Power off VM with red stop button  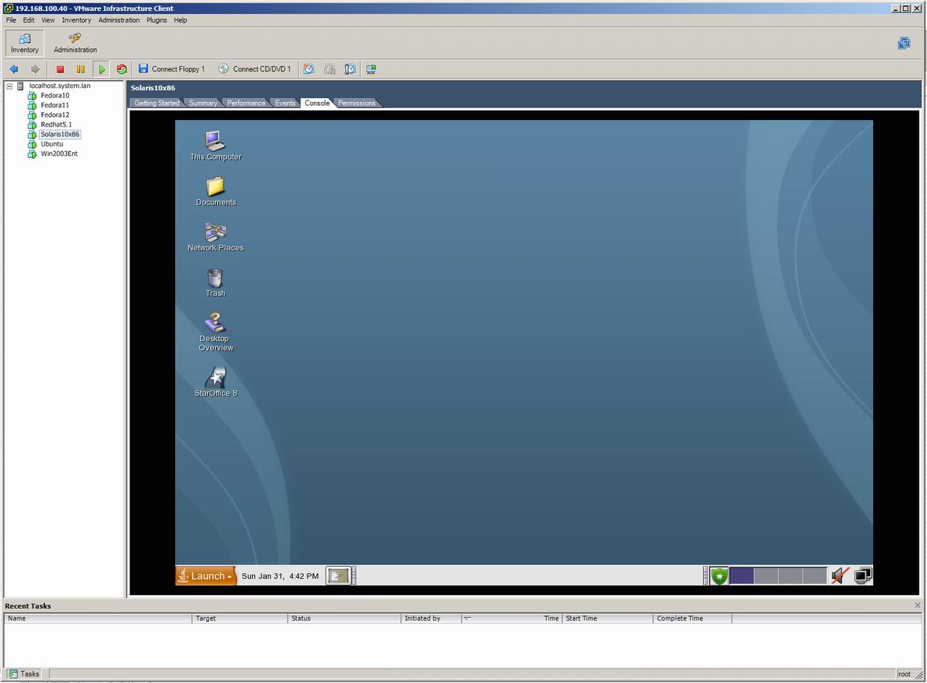[x=60, y=69]
